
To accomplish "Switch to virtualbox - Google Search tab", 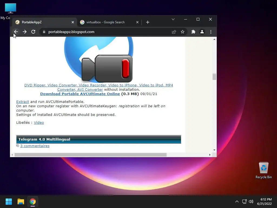I will [x=109, y=22].
